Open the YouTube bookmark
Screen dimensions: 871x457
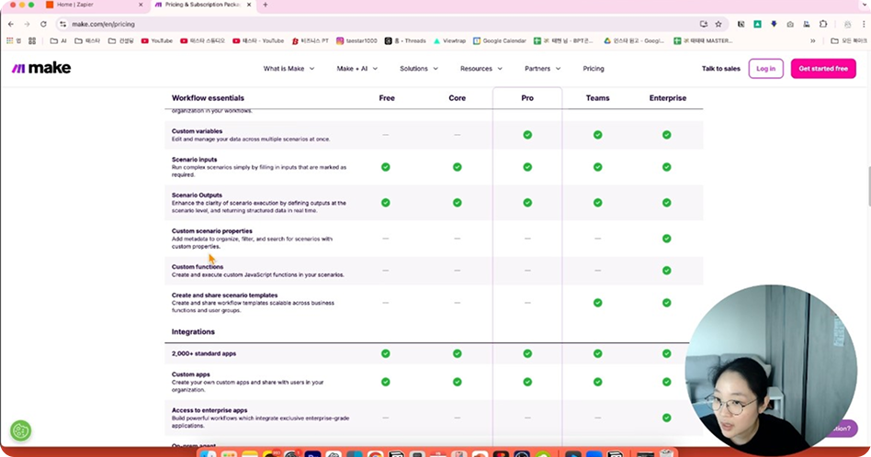[156, 40]
